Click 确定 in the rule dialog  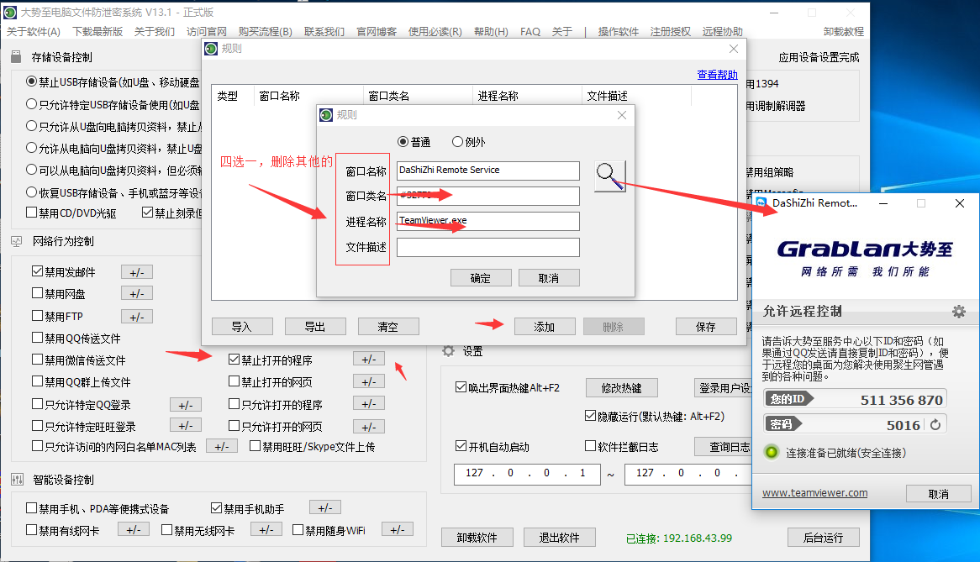click(481, 278)
